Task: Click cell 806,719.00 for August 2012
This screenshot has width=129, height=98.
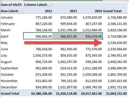Action: click(44, 62)
